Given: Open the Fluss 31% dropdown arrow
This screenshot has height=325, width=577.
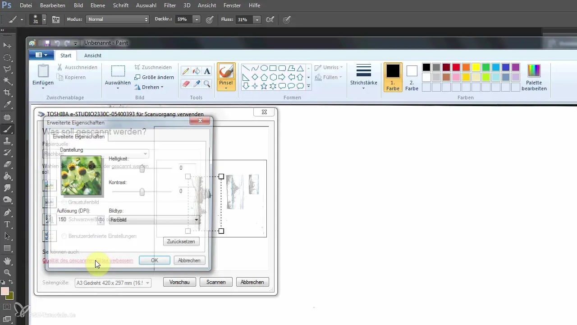Looking at the screenshot, I should pyautogui.click(x=256, y=19).
